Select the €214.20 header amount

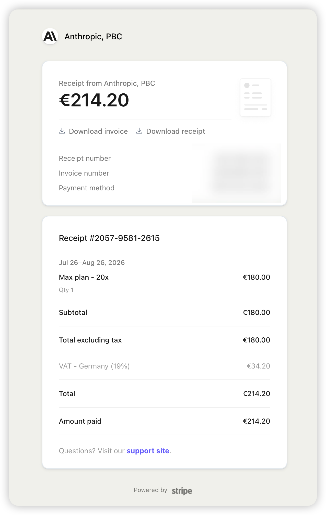(x=94, y=100)
